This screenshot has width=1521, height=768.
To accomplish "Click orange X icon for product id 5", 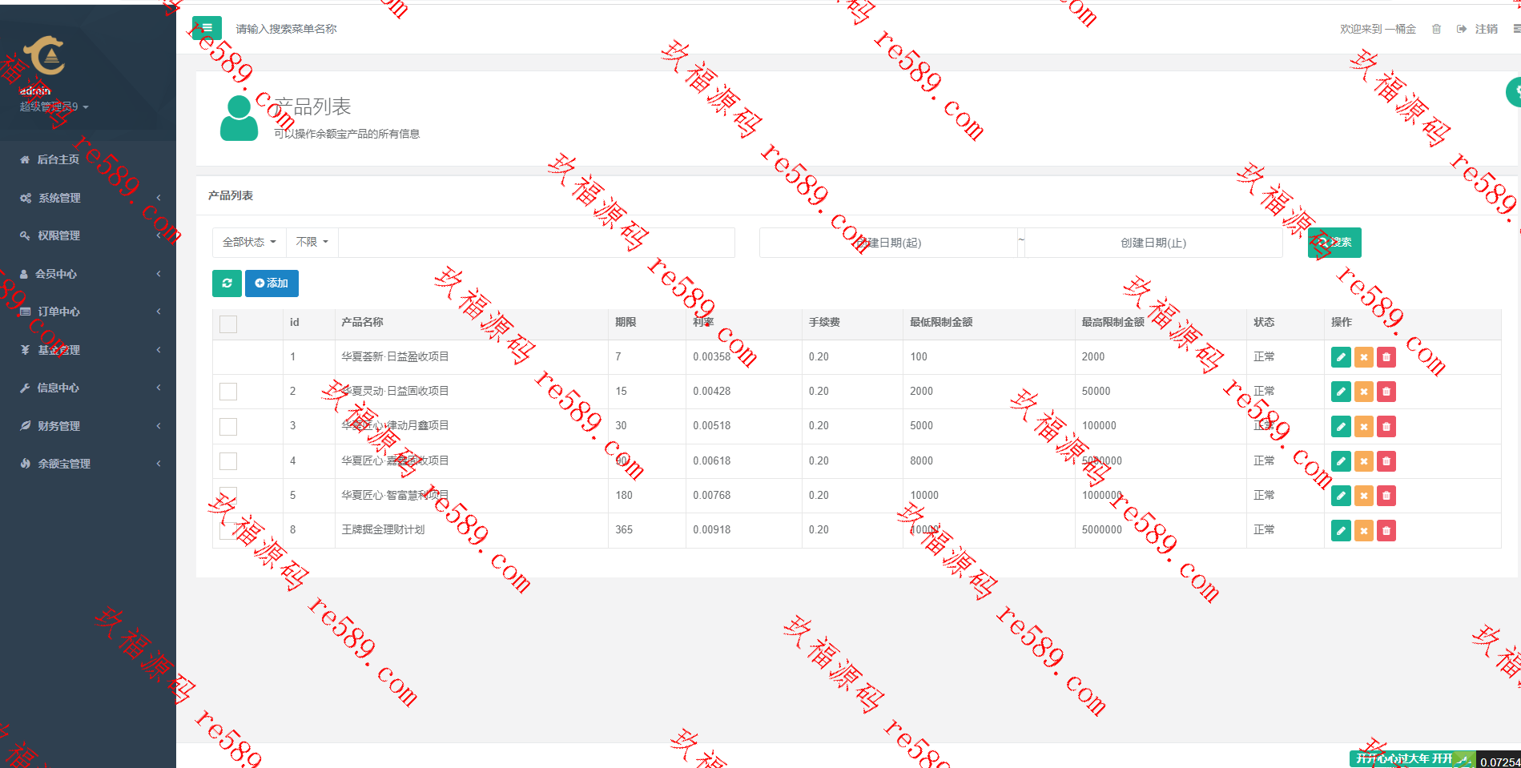I will coord(1364,496).
